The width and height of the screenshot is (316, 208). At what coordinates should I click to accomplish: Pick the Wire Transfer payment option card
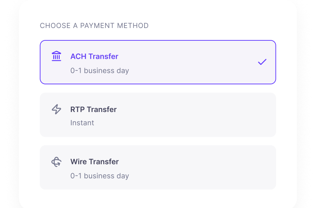click(158, 167)
